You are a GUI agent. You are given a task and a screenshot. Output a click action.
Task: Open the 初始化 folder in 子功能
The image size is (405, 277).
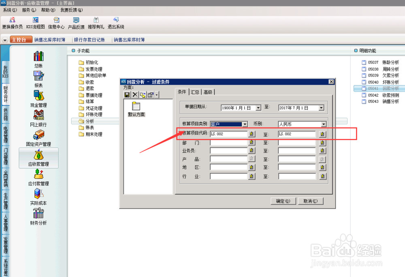(88, 62)
